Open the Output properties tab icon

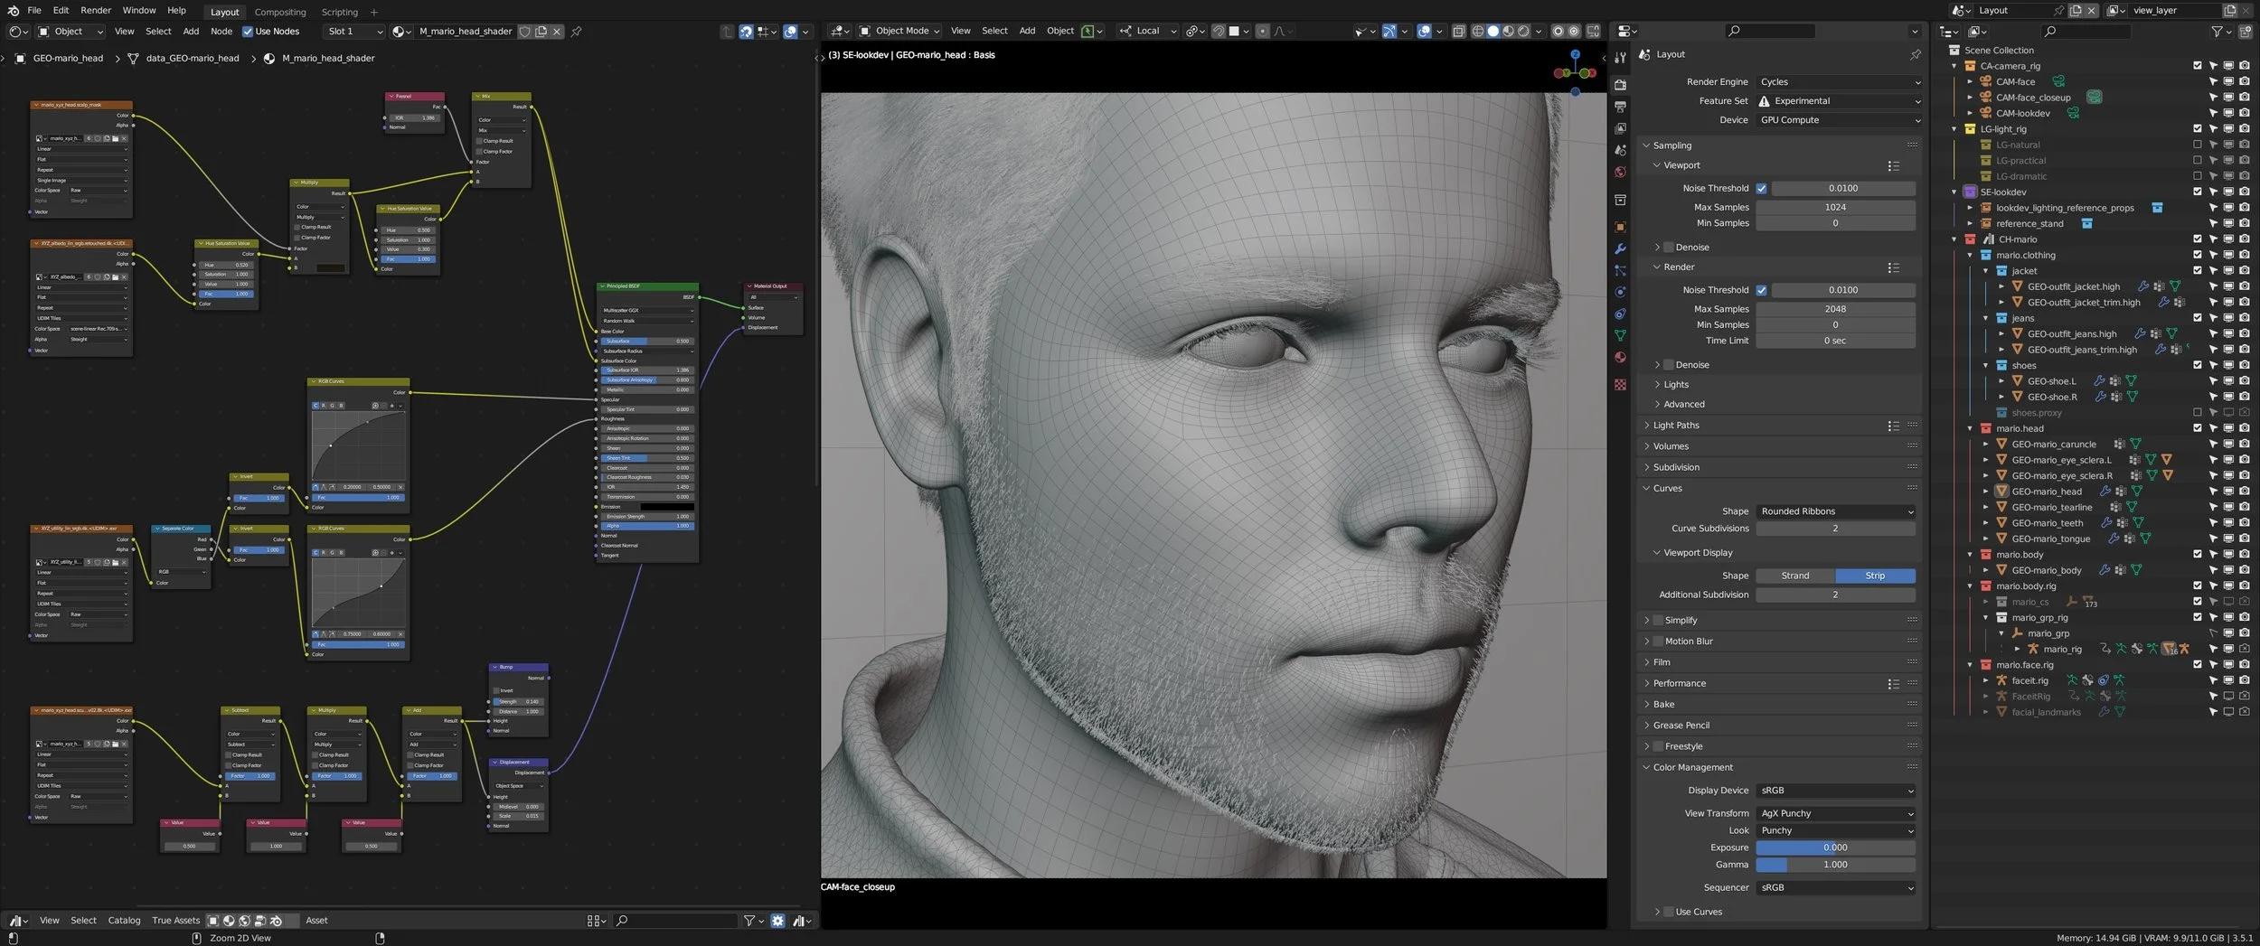click(x=1620, y=107)
